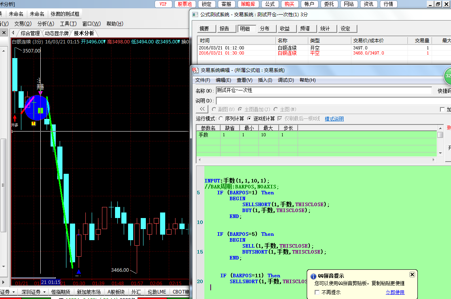Click the 名称 input field
The width and height of the screenshot is (451, 299).
tap(323, 90)
